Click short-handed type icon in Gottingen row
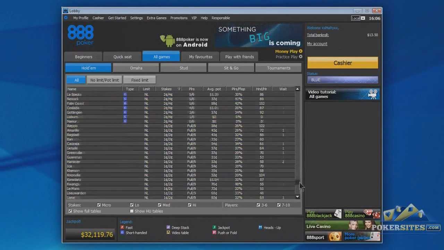This screenshot has height=250, width=444. (125, 112)
